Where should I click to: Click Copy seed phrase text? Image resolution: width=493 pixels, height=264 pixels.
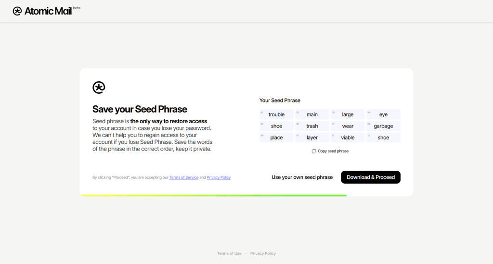[x=333, y=151]
